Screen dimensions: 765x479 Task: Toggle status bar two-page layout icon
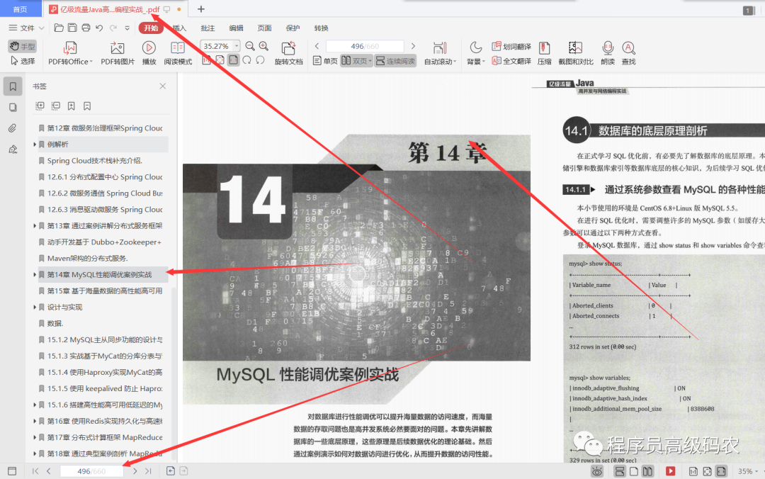(x=647, y=471)
